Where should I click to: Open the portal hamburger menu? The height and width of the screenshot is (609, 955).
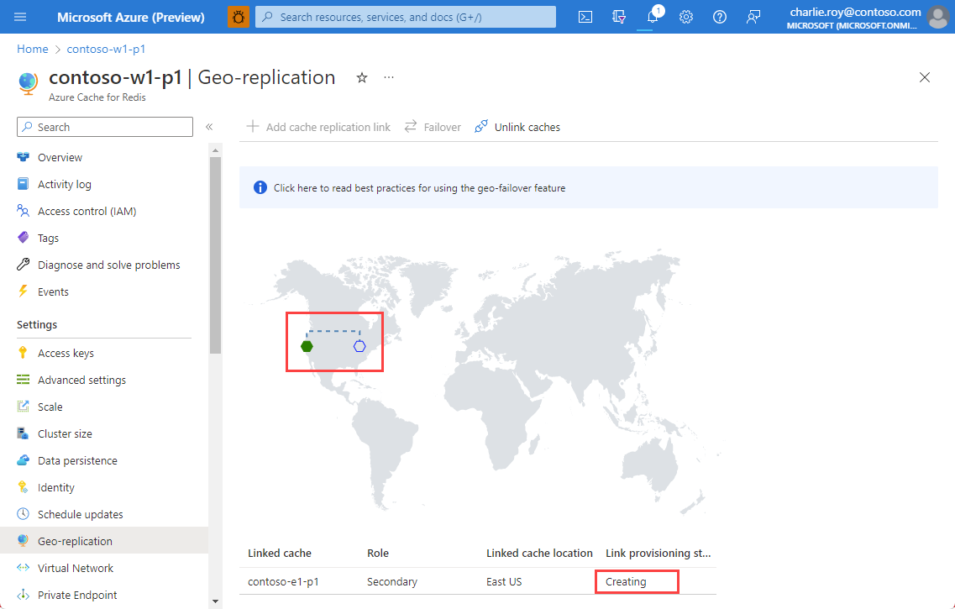click(19, 17)
